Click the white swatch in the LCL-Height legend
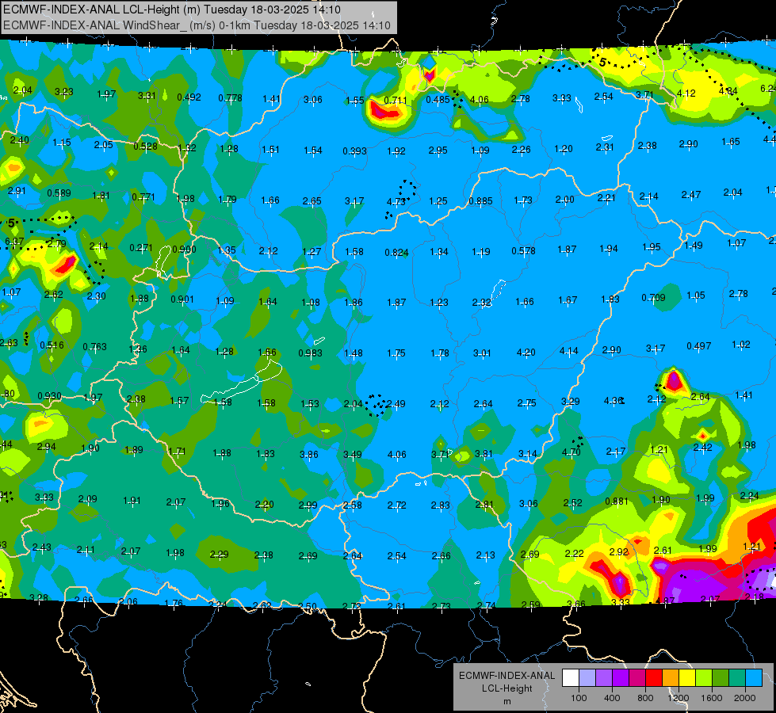776x713 pixels. pos(571,678)
